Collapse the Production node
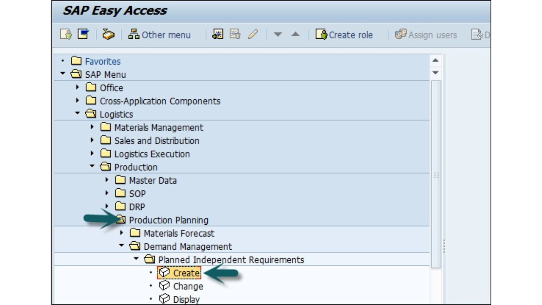This screenshot has width=542, height=305. pyautogui.click(x=92, y=166)
